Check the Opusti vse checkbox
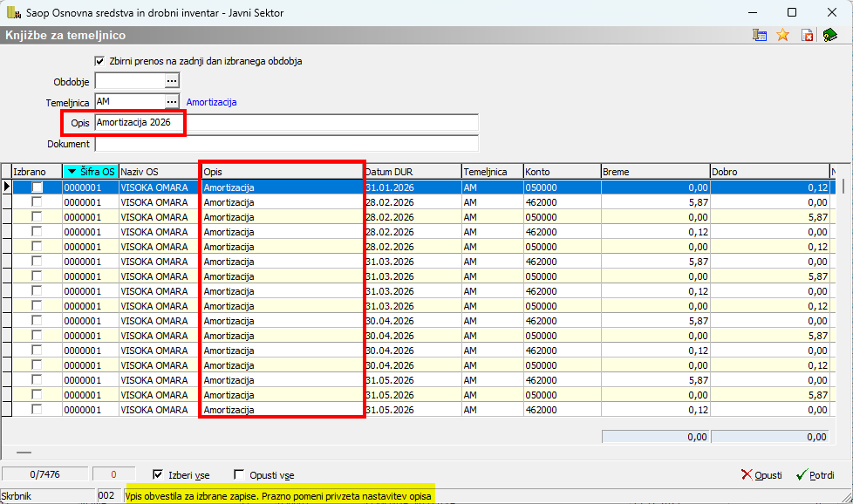Screen dimensions: 853x504 pos(239,475)
